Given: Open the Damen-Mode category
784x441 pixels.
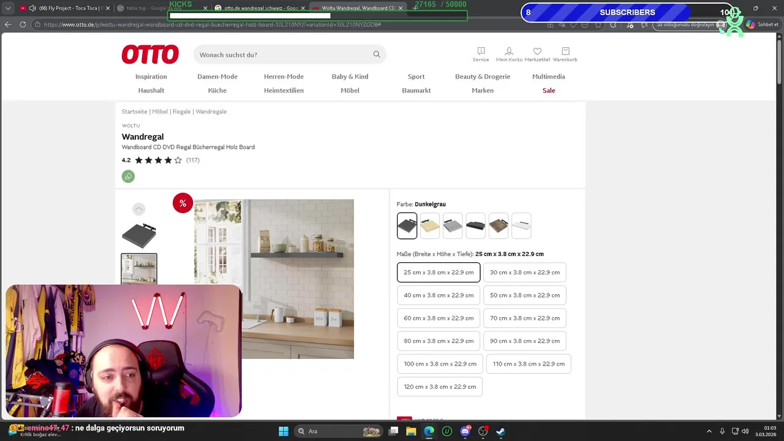Looking at the screenshot, I should [217, 77].
